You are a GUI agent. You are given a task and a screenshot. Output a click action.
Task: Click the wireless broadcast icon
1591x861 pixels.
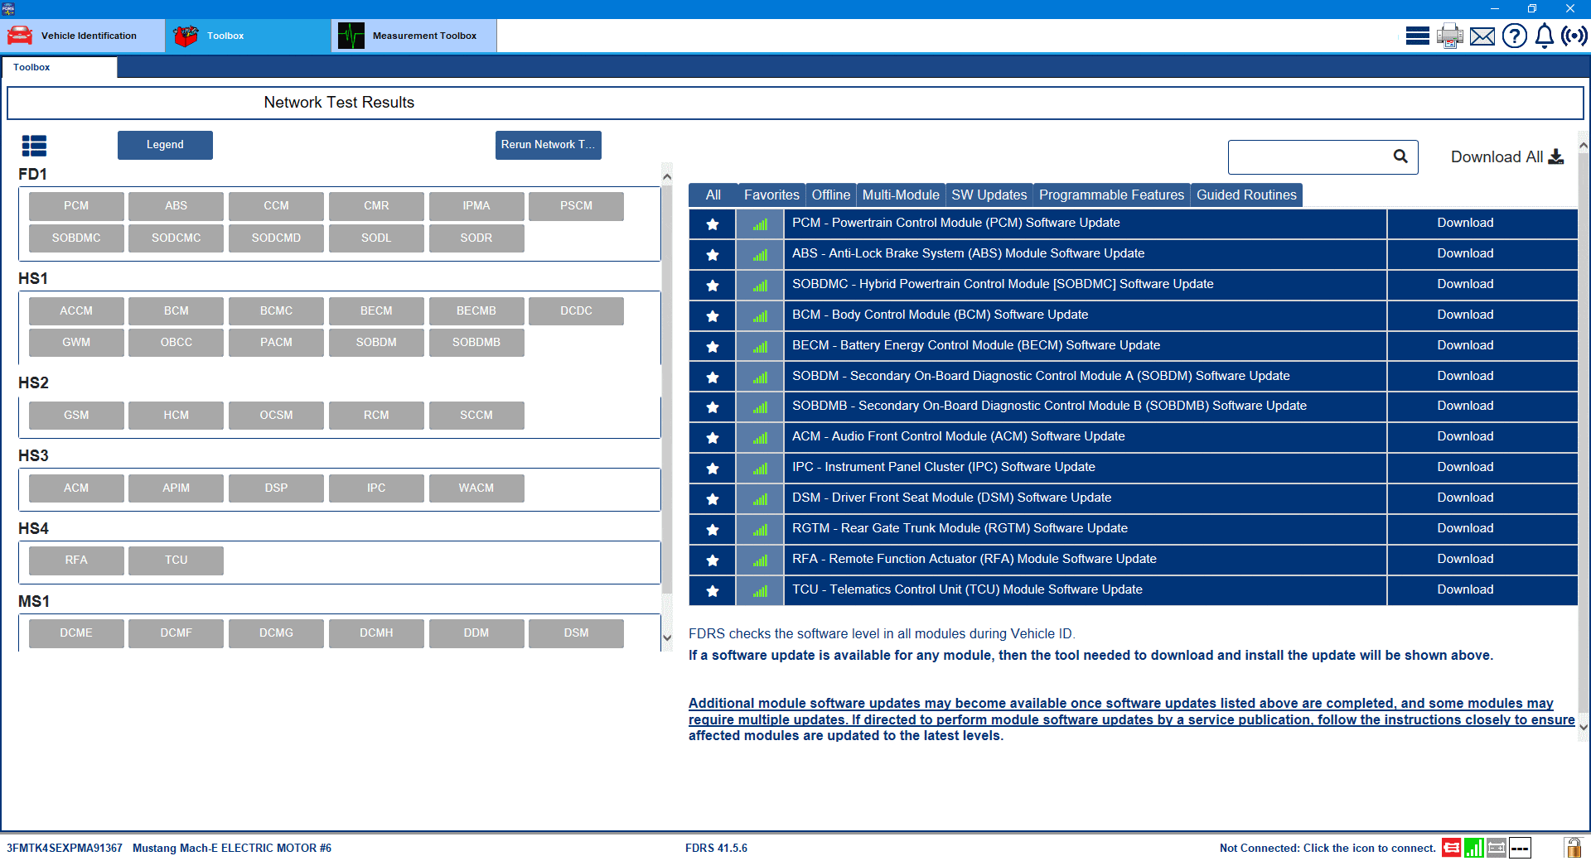tap(1574, 36)
